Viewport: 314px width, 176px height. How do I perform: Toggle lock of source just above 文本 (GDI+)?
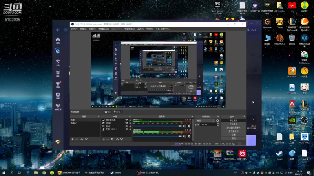130,126
